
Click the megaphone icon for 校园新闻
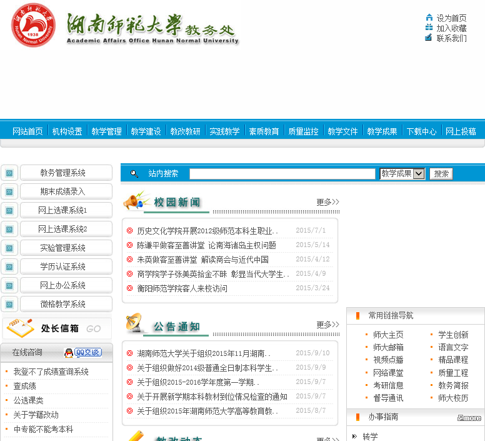(135, 201)
